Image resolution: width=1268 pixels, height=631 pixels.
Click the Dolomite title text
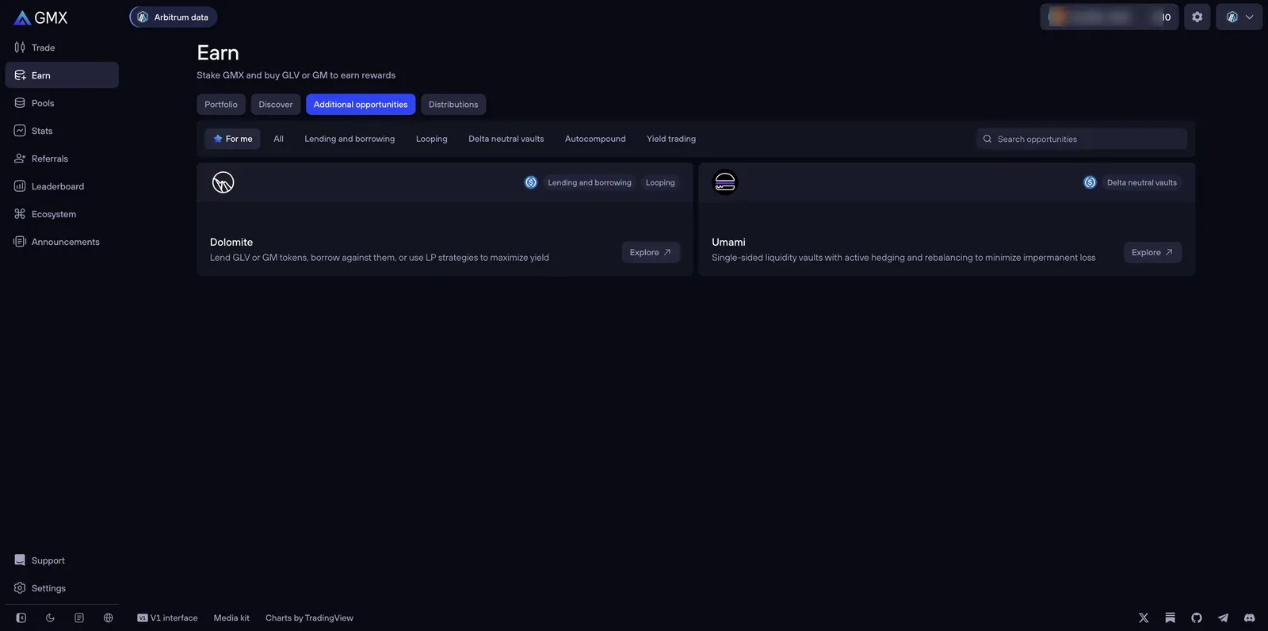coord(231,242)
